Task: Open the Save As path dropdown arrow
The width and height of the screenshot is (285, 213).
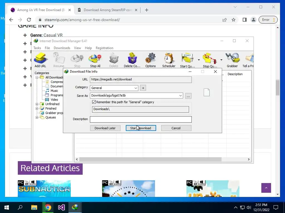Action: pos(180,96)
